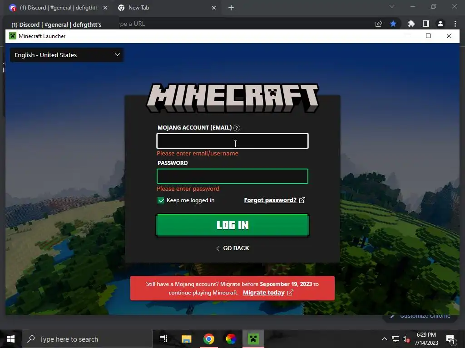Viewport: 465px width, 348px height.
Task: Click the Minecraft Launcher taskbar icon
Action: coord(253,339)
